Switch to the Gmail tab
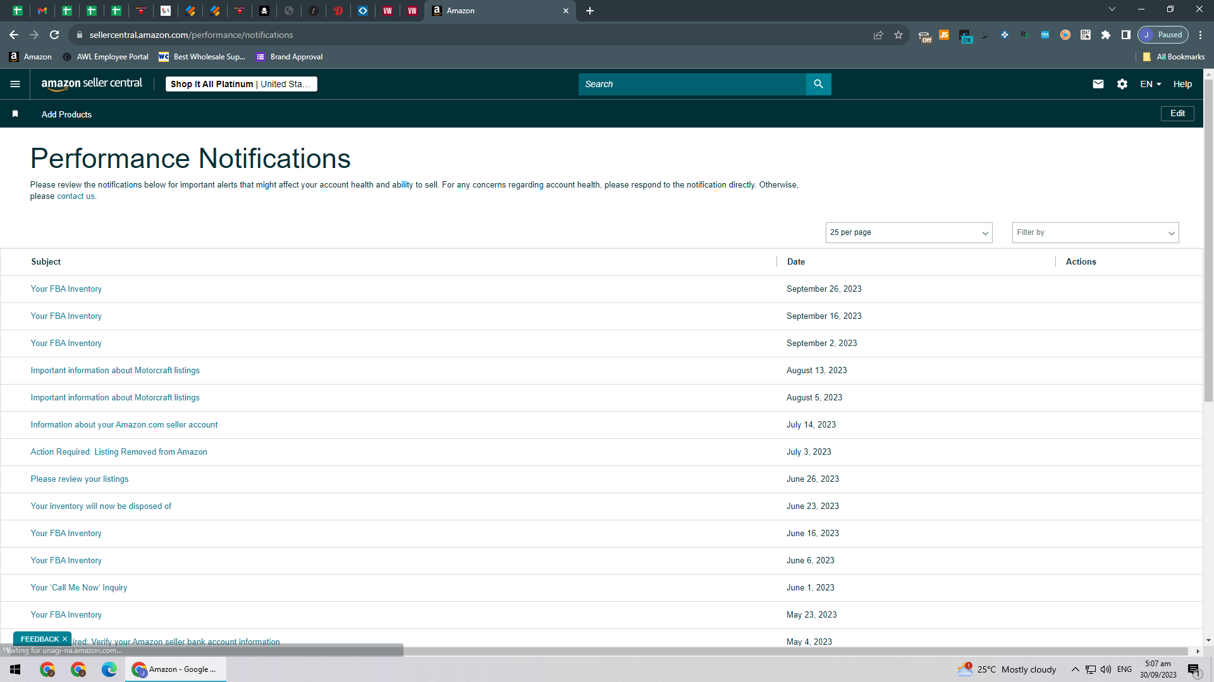1214x682 pixels. (42, 11)
